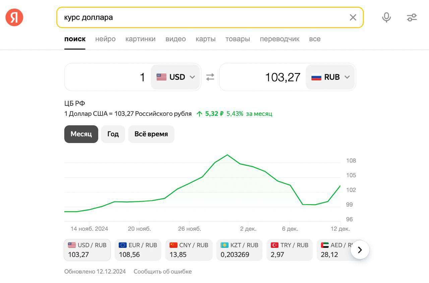Open the Сообщить об ошибке link
The height and width of the screenshot is (283, 429).
(x=163, y=271)
